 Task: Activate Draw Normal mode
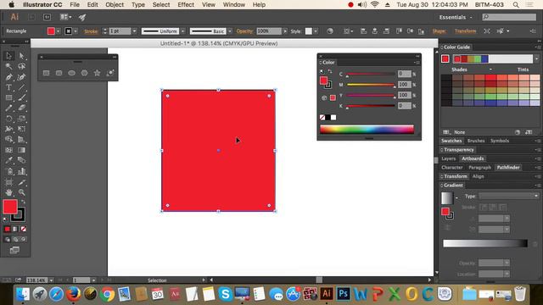8,239
